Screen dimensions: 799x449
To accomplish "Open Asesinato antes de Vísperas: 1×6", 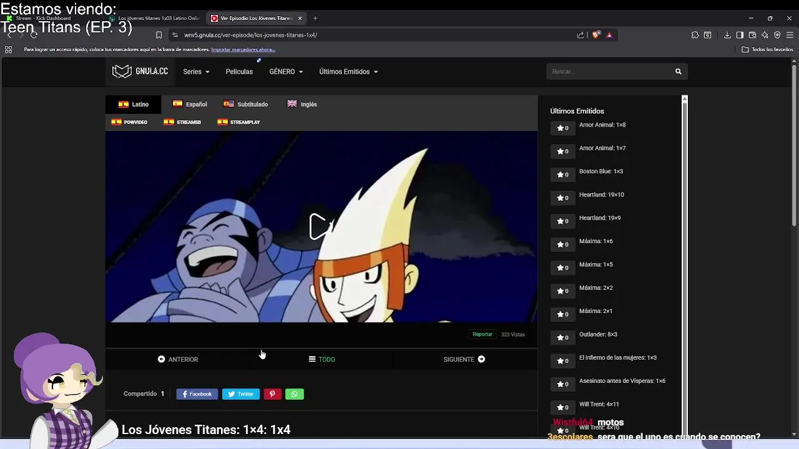I will (622, 381).
